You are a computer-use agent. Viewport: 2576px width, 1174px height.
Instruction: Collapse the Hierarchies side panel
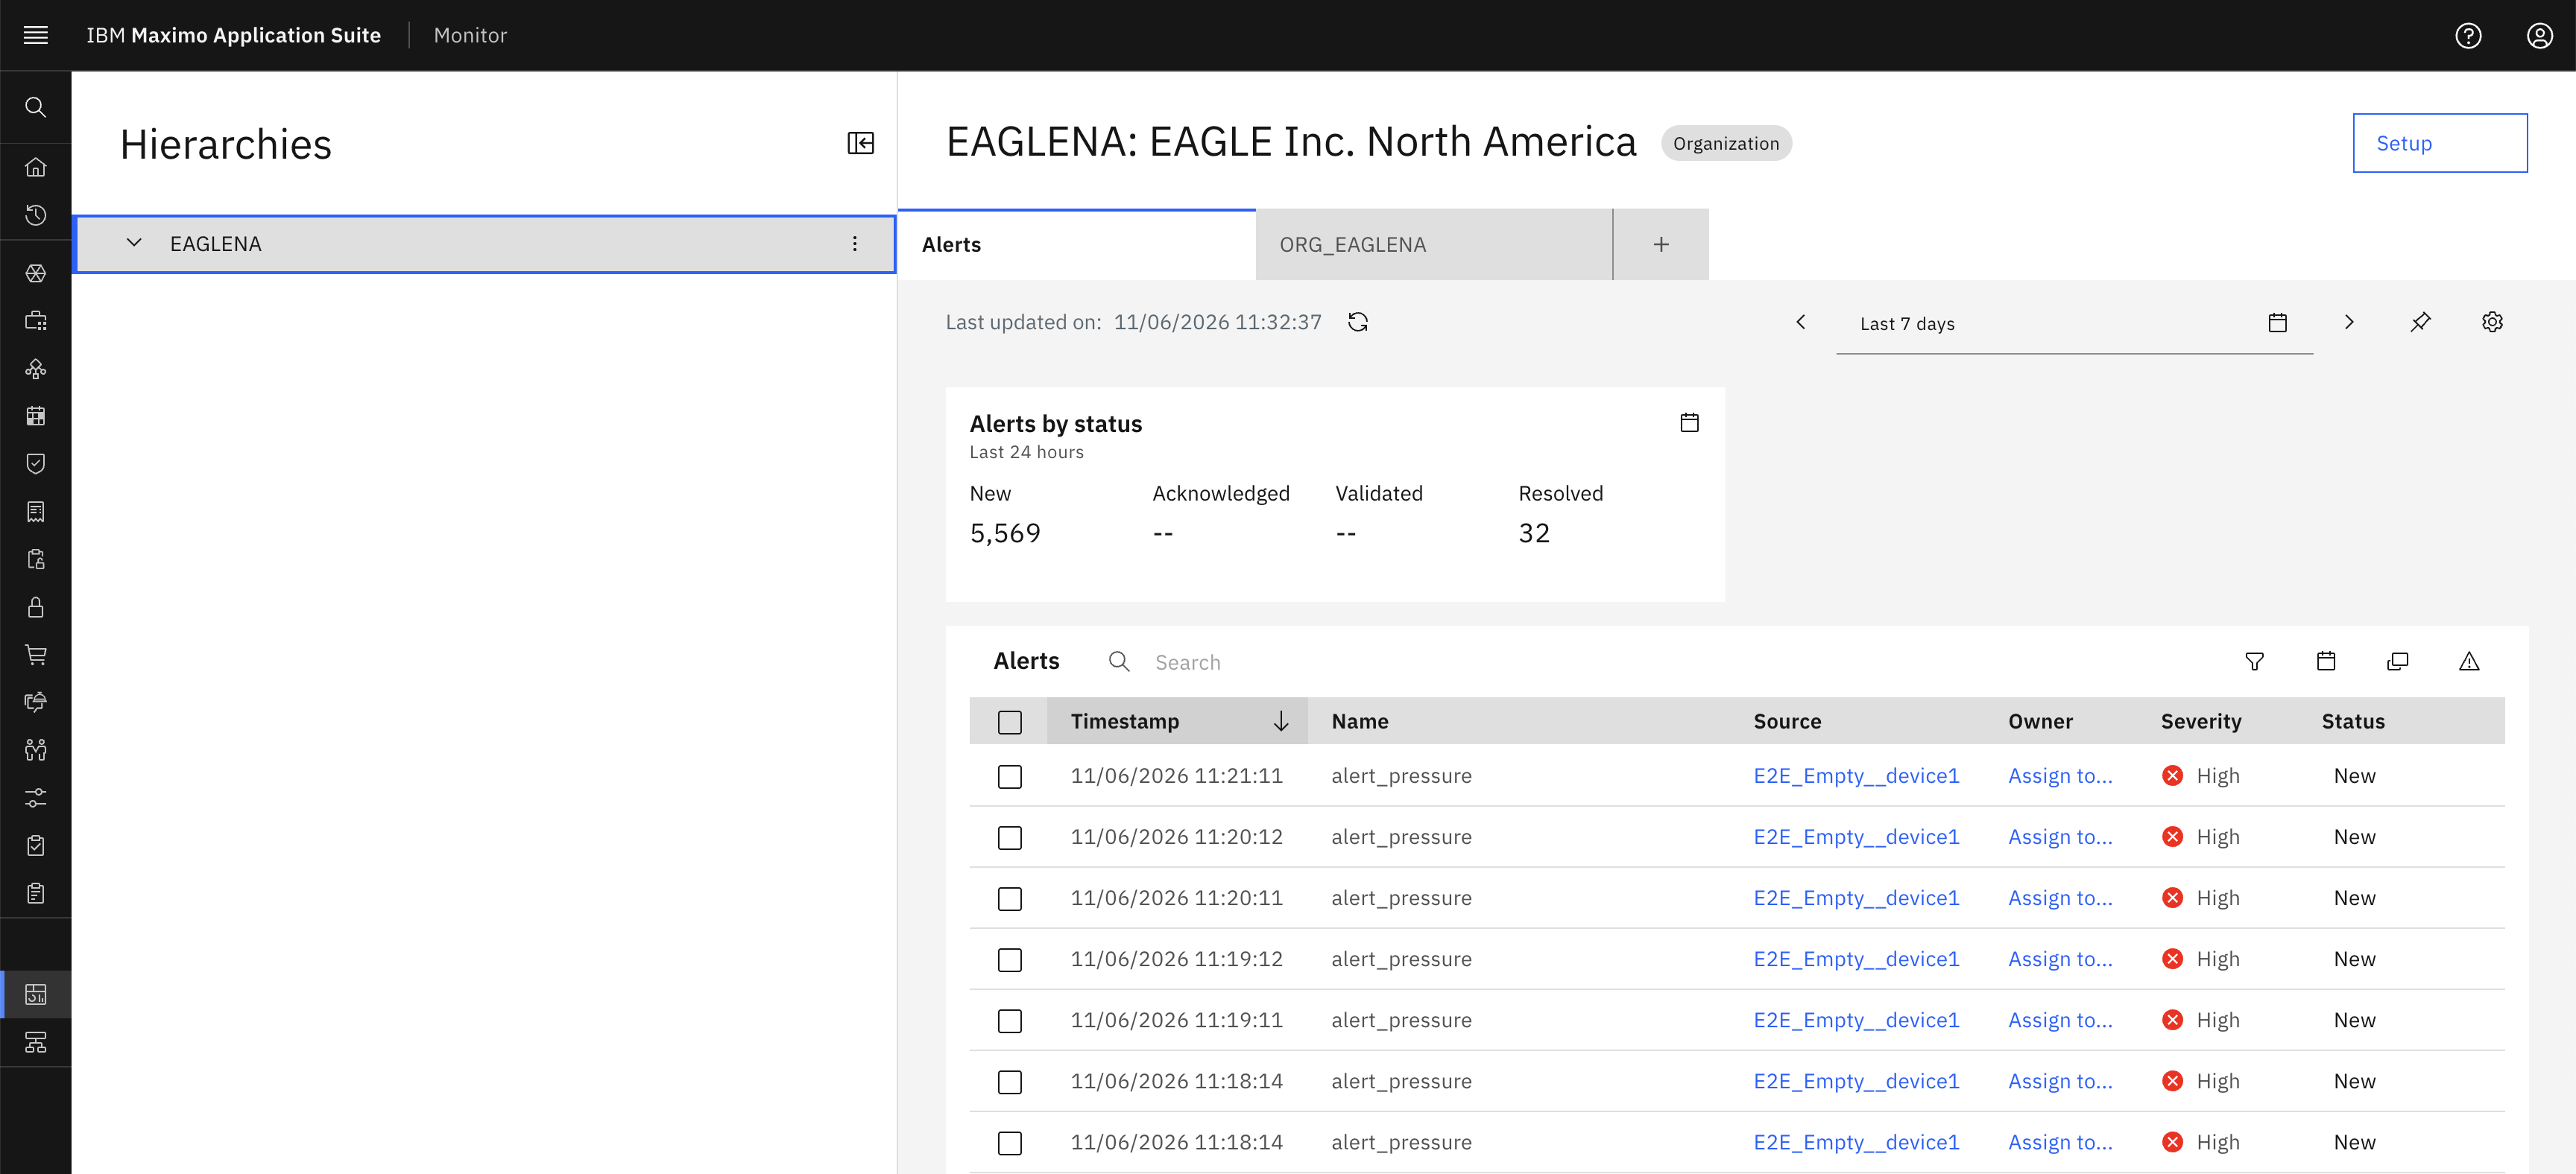[860, 143]
